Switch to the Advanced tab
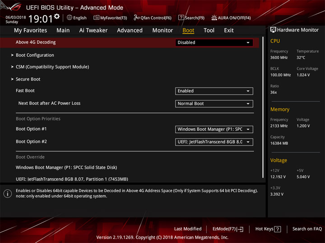325x243 pixels. [x=130, y=31]
